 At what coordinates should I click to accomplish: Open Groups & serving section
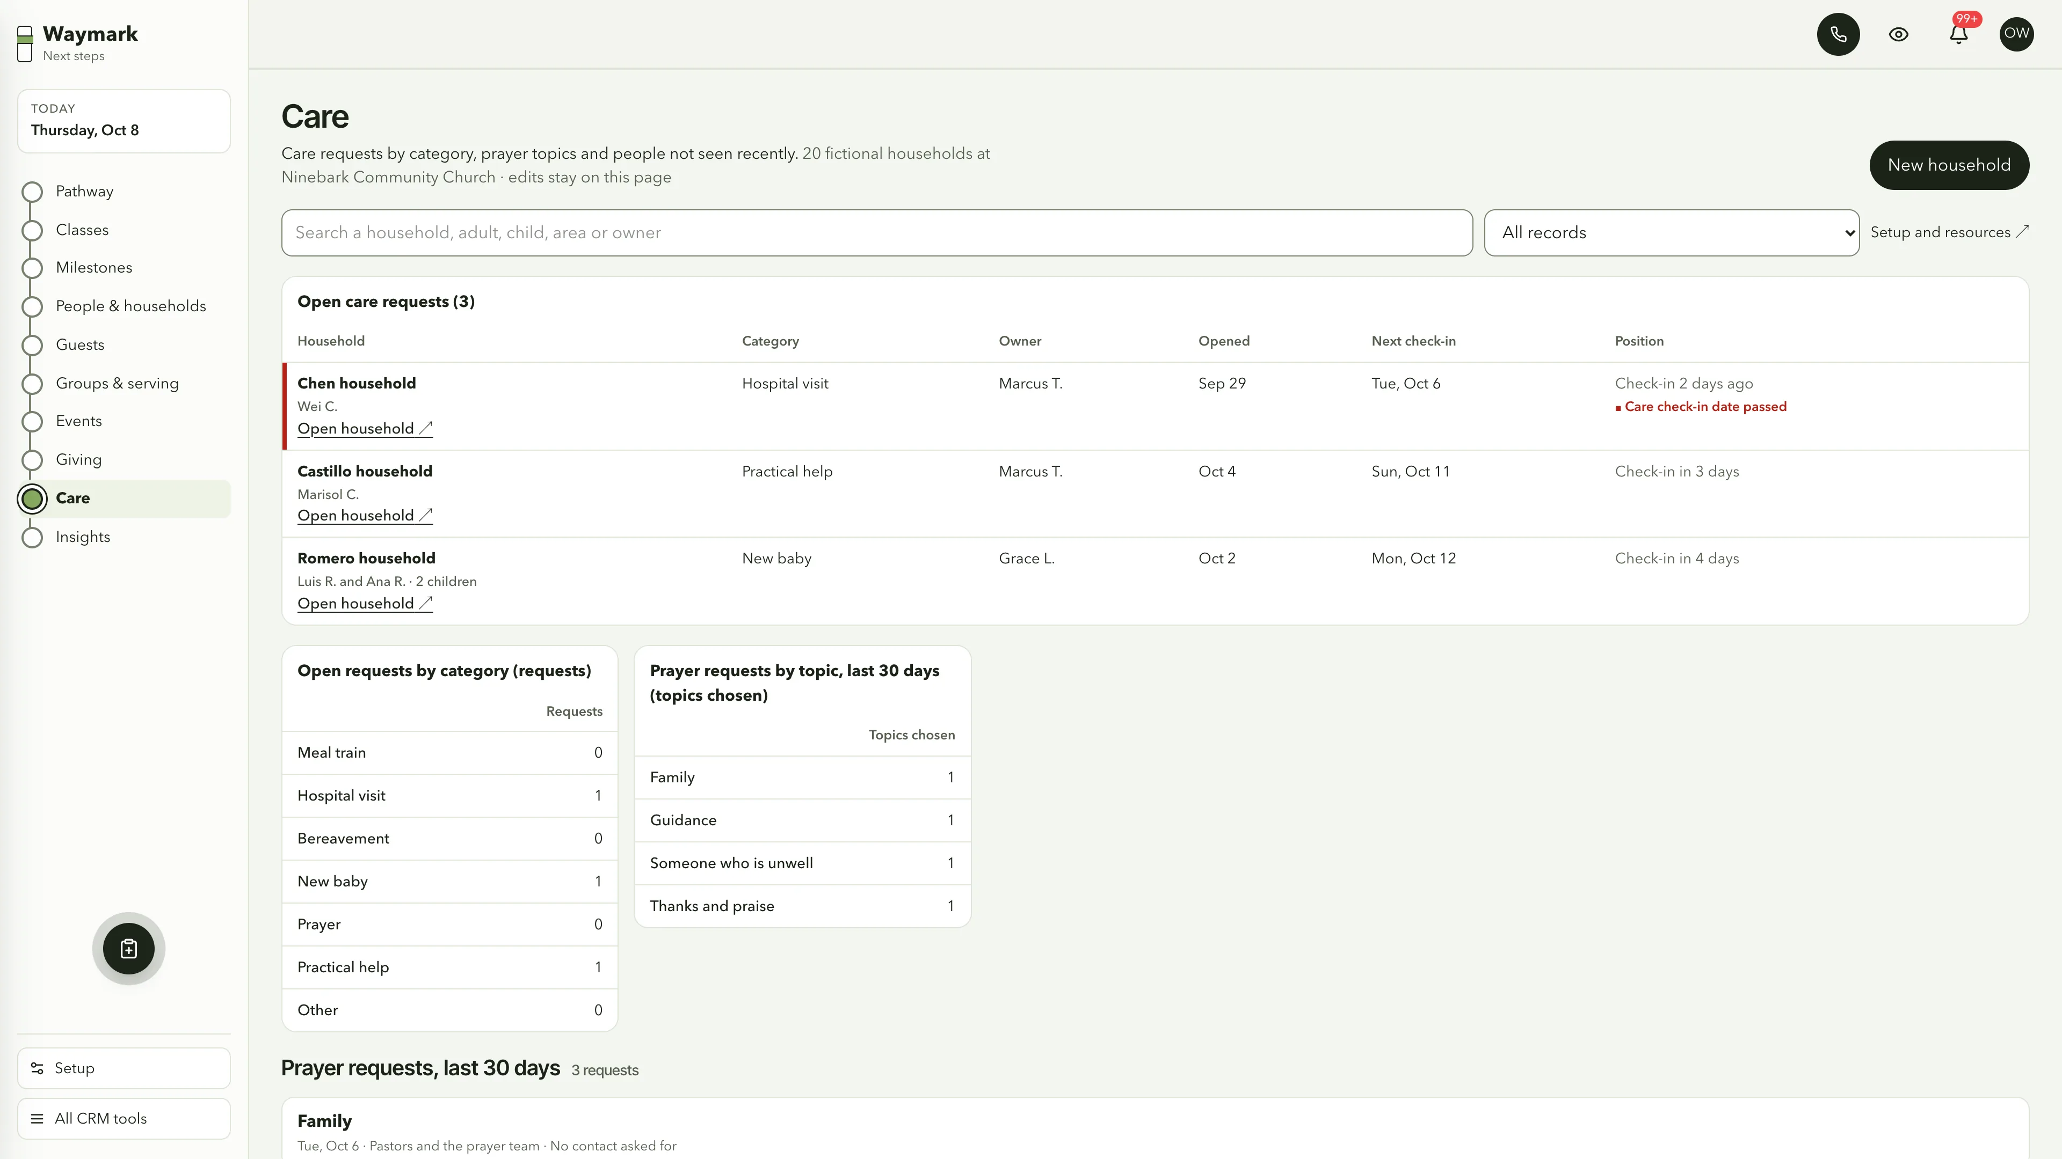117,383
